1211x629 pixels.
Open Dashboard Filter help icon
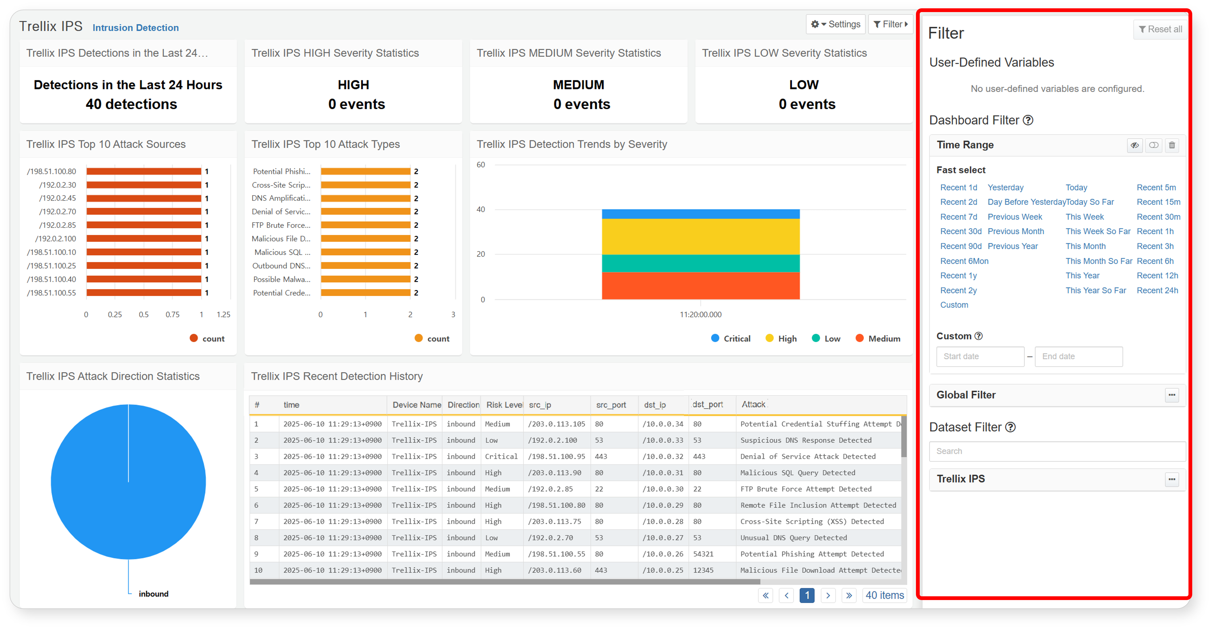point(1028,120)
